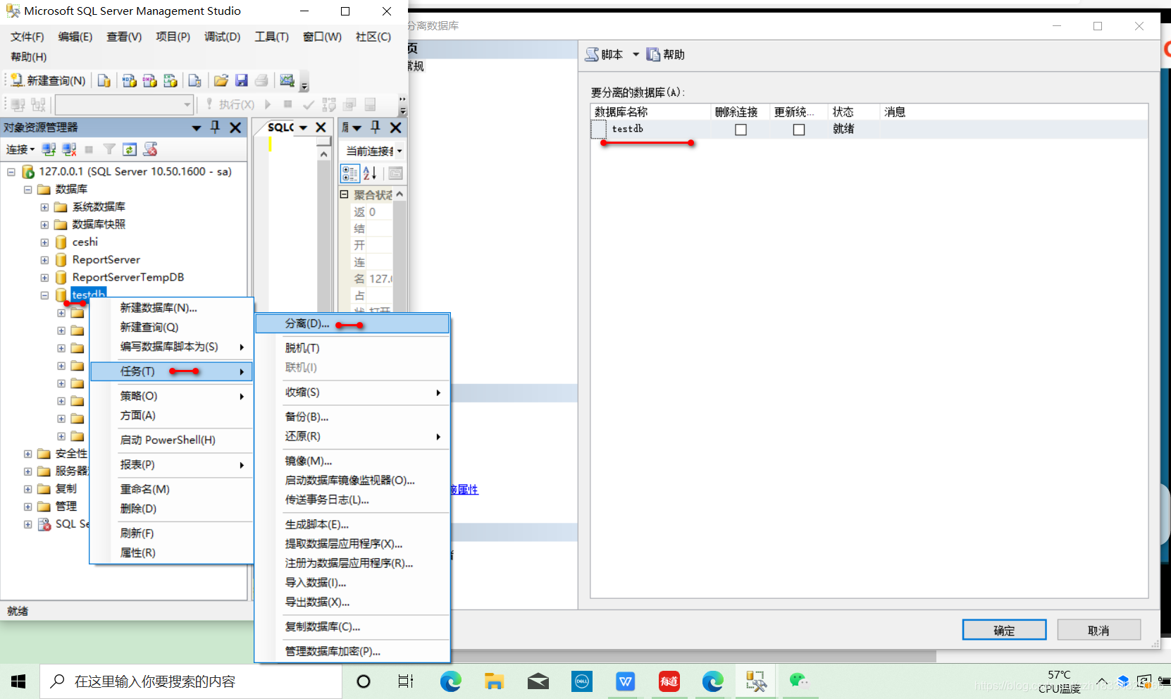Screen dimensions: 1171x699
Task: Expand the ReportServer database node
Action: point(44,260)
